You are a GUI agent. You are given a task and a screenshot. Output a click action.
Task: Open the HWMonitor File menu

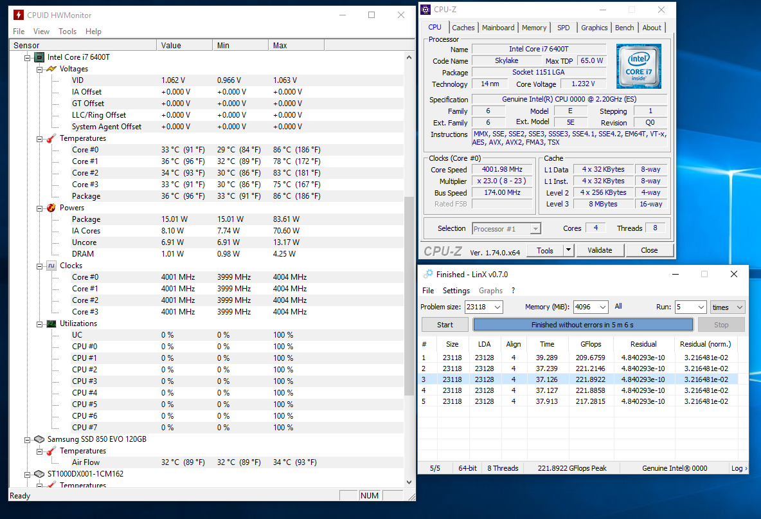click(19, 32)
